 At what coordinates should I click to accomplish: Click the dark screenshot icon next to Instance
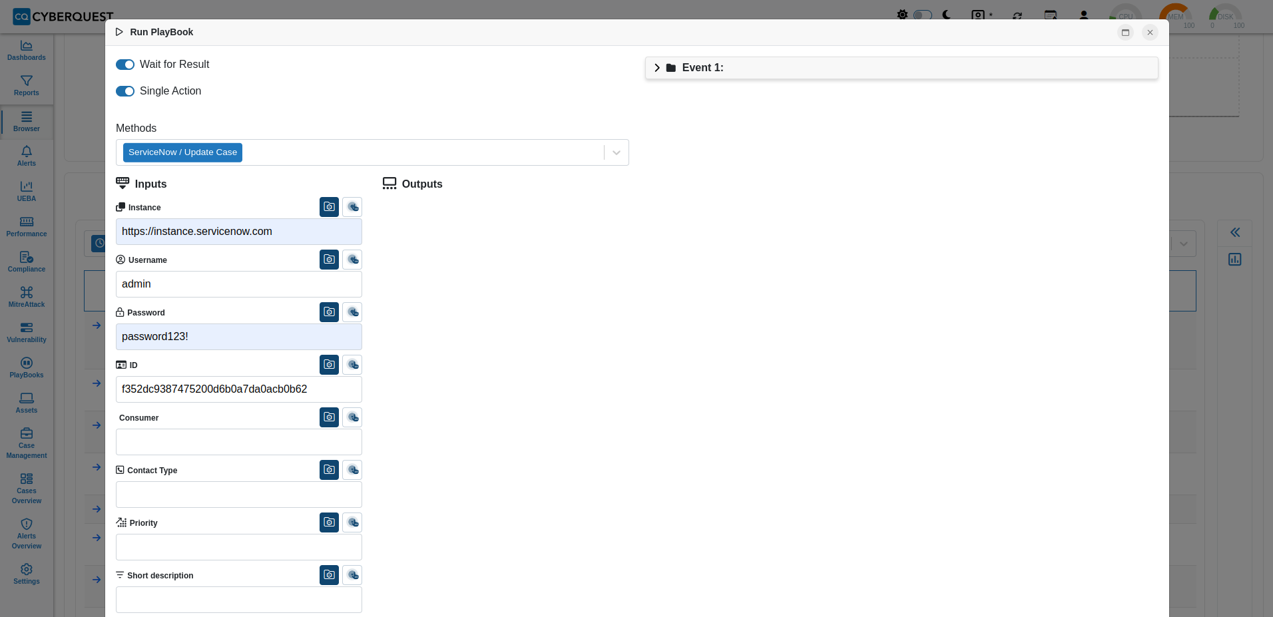pyautogui.click(x=329, y=207)
